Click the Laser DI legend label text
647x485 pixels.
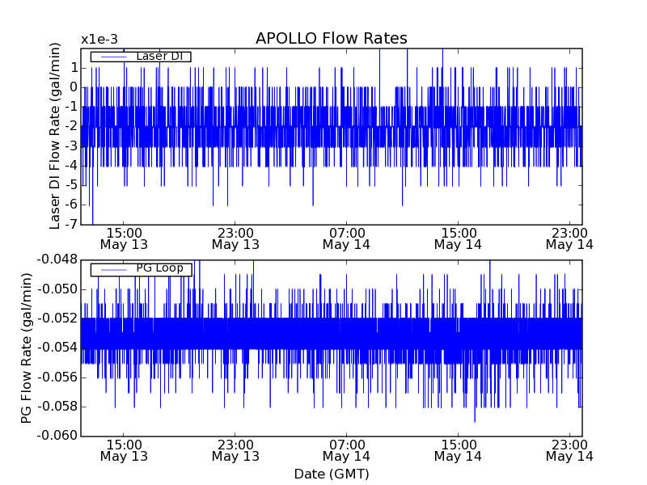click(159, 56)
